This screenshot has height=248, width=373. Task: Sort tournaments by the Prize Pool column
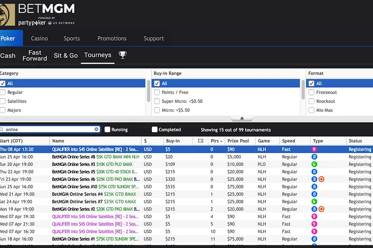pos(238,141)
